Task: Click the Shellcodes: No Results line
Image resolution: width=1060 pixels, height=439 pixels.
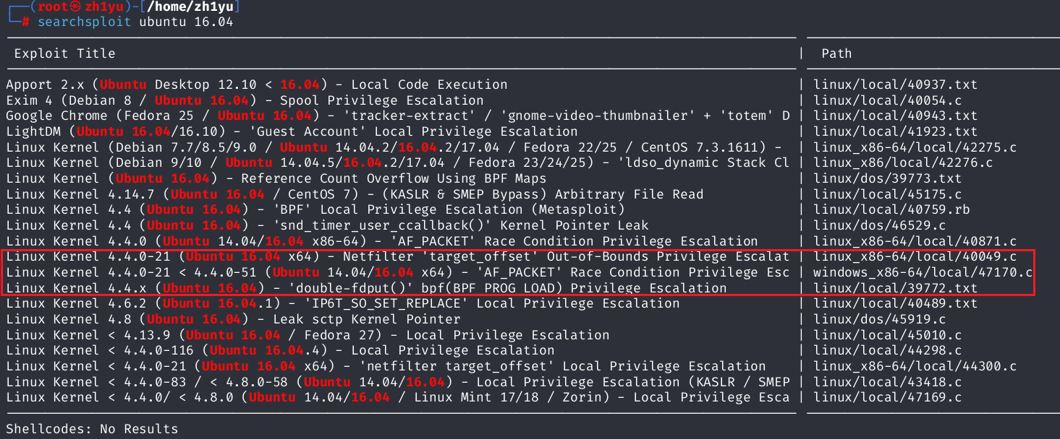Action: pyautogui.click(x=92, y=429)
